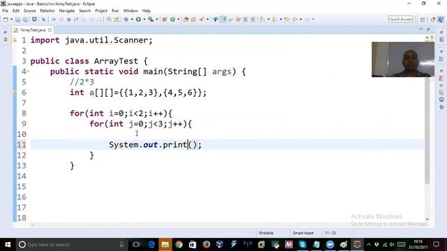Click the Back navigation arrow icon
Viewport: 447px width, 251px height.
point(295,20)
